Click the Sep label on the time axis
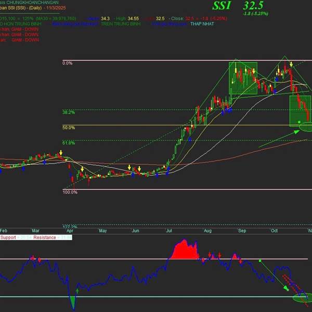Screen dimensions: 312x312 click(242, 231)
